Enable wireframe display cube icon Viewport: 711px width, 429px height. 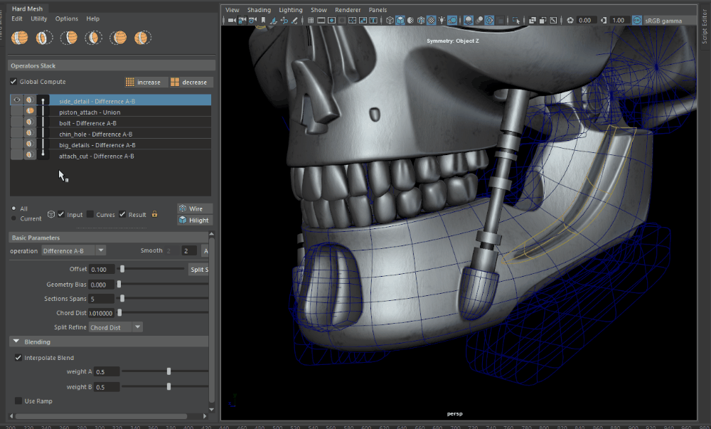point(390,21)
